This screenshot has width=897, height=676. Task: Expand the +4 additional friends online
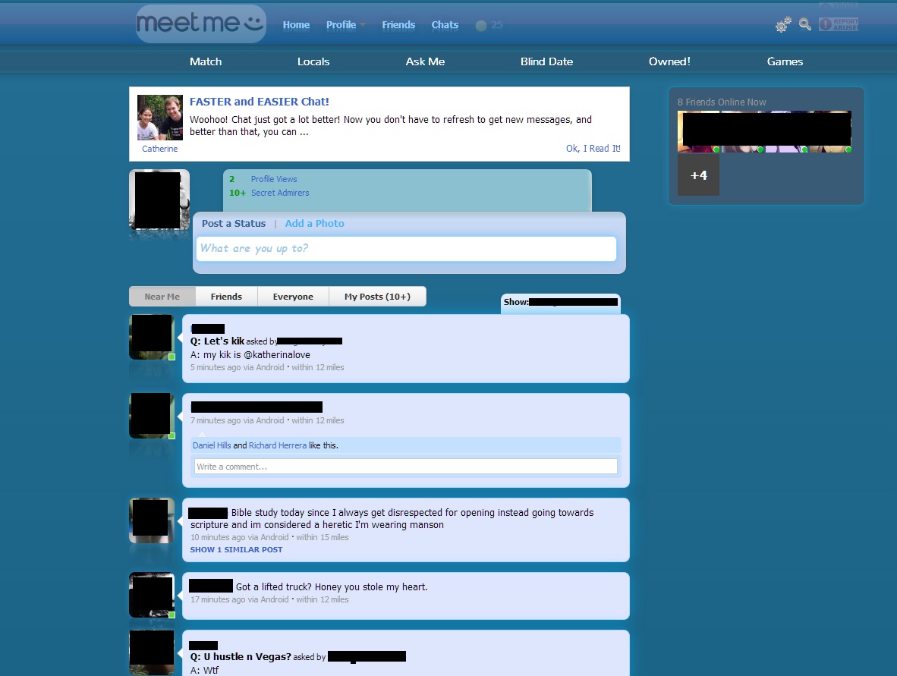697,175
